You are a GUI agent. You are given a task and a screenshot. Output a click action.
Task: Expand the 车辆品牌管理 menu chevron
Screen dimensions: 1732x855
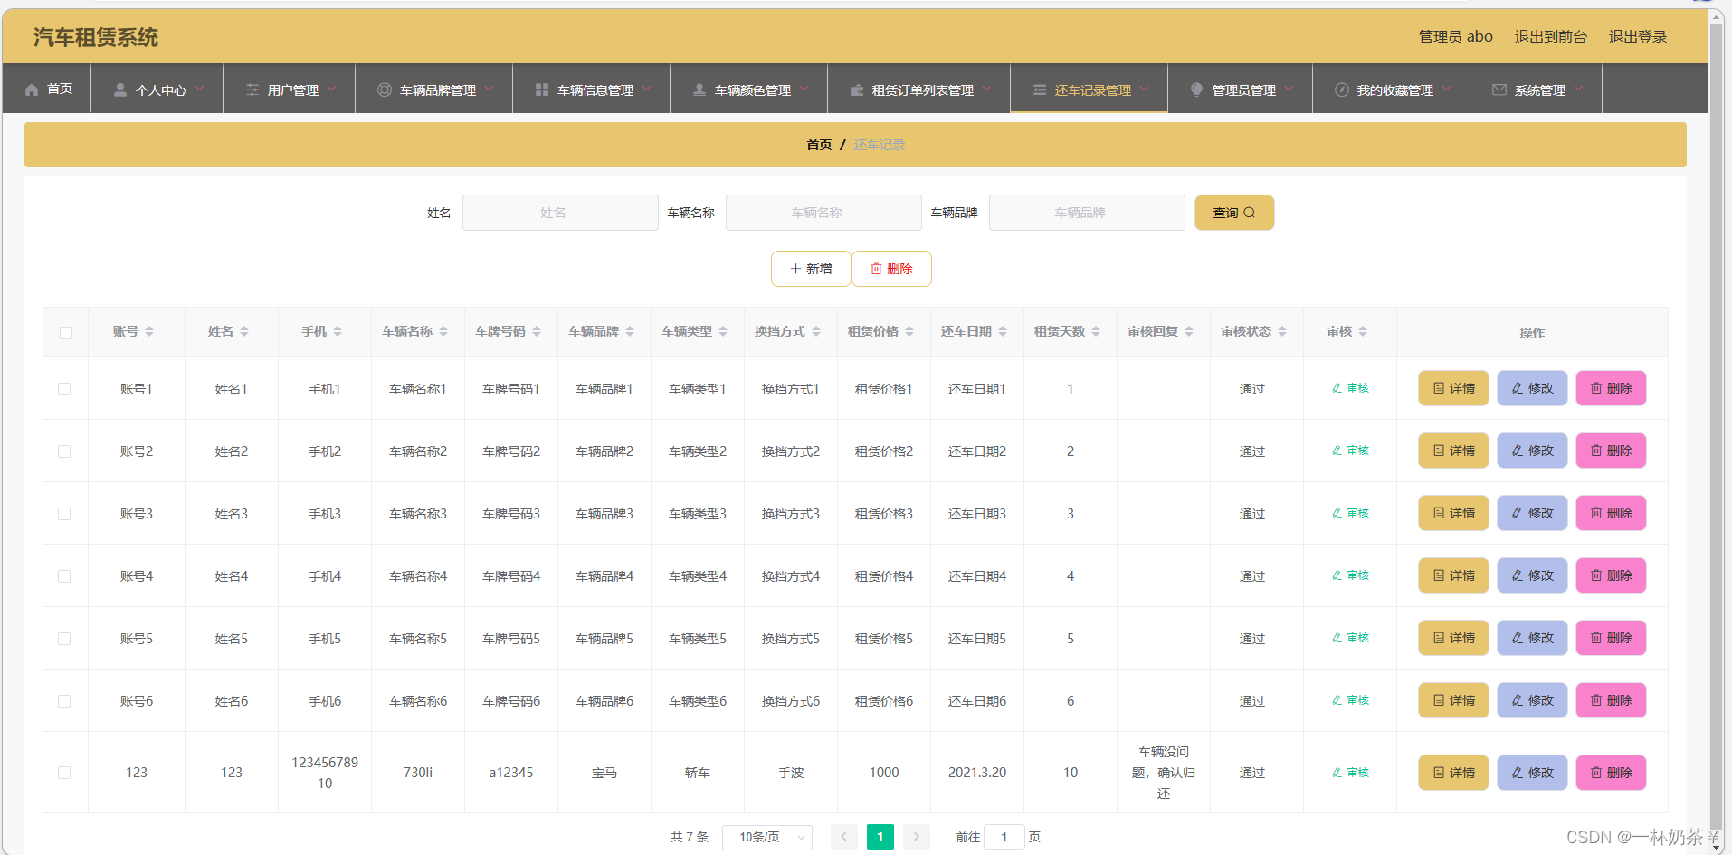coord(489,89)
